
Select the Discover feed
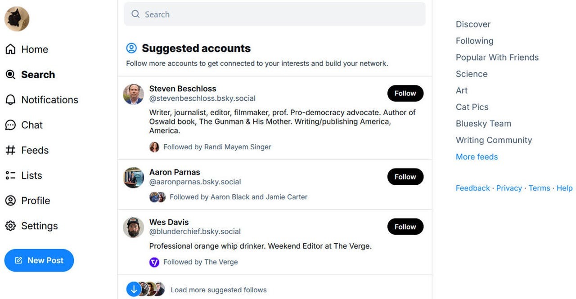coord(473,24)
